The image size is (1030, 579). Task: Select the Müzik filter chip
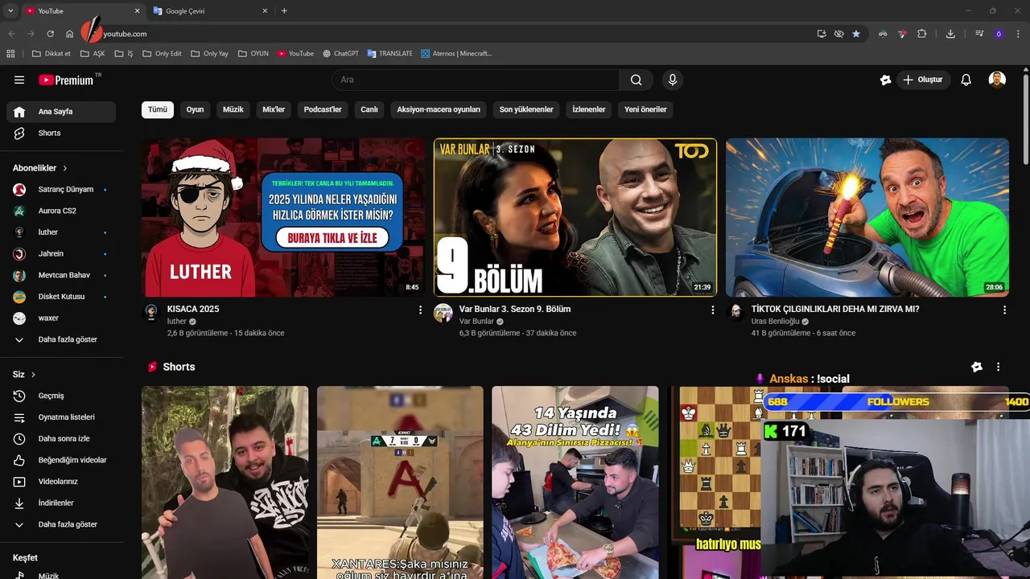233,109
